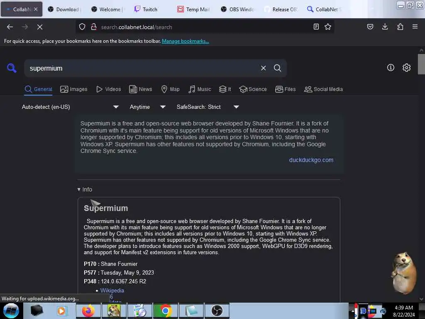The height and width of the screenshot is (319, 425).
Task: Open Google Chrome from the taskbar
Action: [165, 311]
